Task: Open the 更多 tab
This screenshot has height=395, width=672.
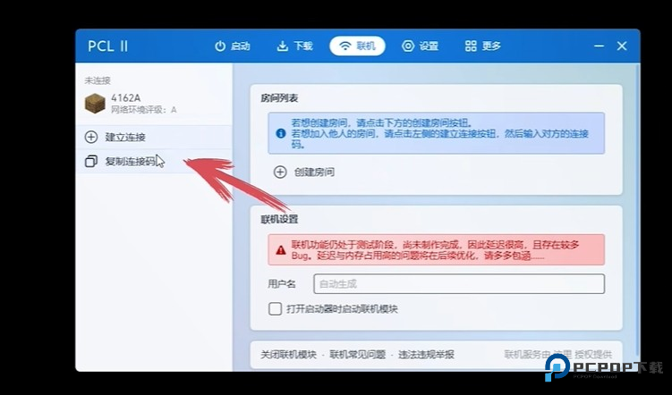Action: pos(483,46)
